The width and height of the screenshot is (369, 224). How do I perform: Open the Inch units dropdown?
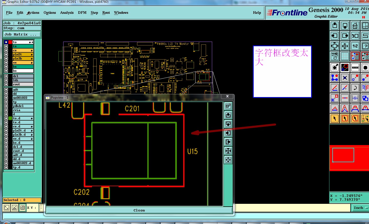(361, 208)
